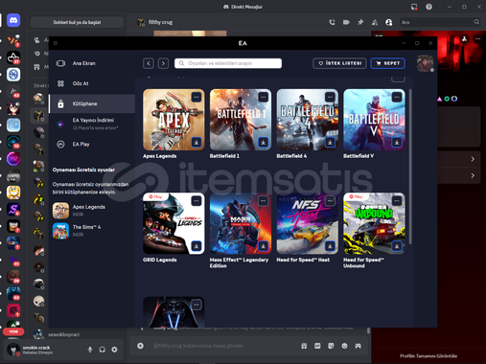
Task: Open the EA hamburger menu
Action: tap(56, 43)
